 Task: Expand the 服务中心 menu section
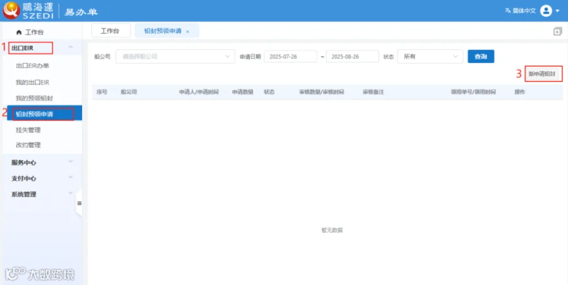(71, 161)
